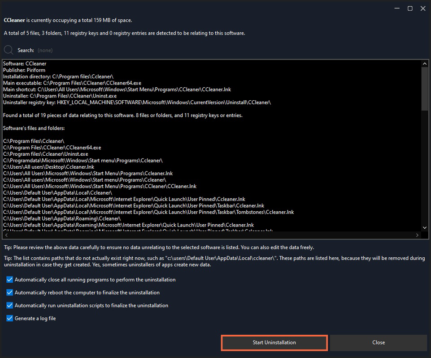Minimize the uninstaller window
Image resolution: width=431 pixels, height=358 pixels.
click(x=397, y=9)
